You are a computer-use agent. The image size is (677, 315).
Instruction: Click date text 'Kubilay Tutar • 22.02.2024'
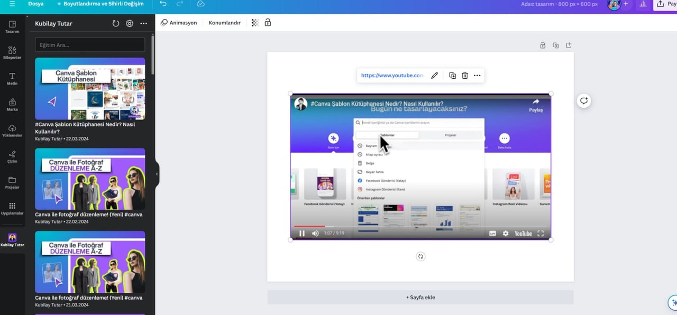click(x=61, y=221)
